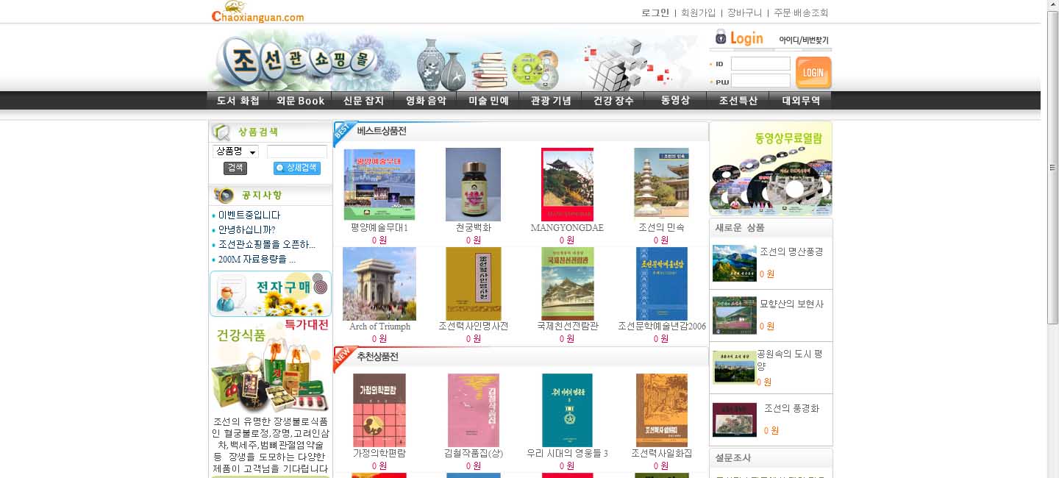Click the page vertical scrollbar
1059x478 pixels.
pos(1052,168)
